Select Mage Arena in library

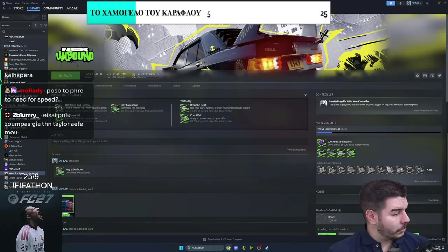(15, 155)
